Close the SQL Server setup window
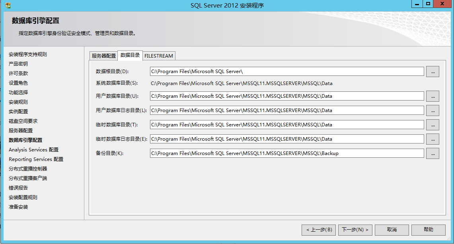This screenshot has height=244, width=454. pos(442,4)
